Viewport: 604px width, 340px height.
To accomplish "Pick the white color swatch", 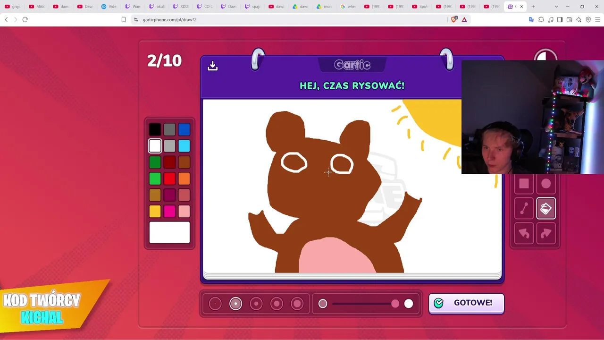I will coord(155,146).
